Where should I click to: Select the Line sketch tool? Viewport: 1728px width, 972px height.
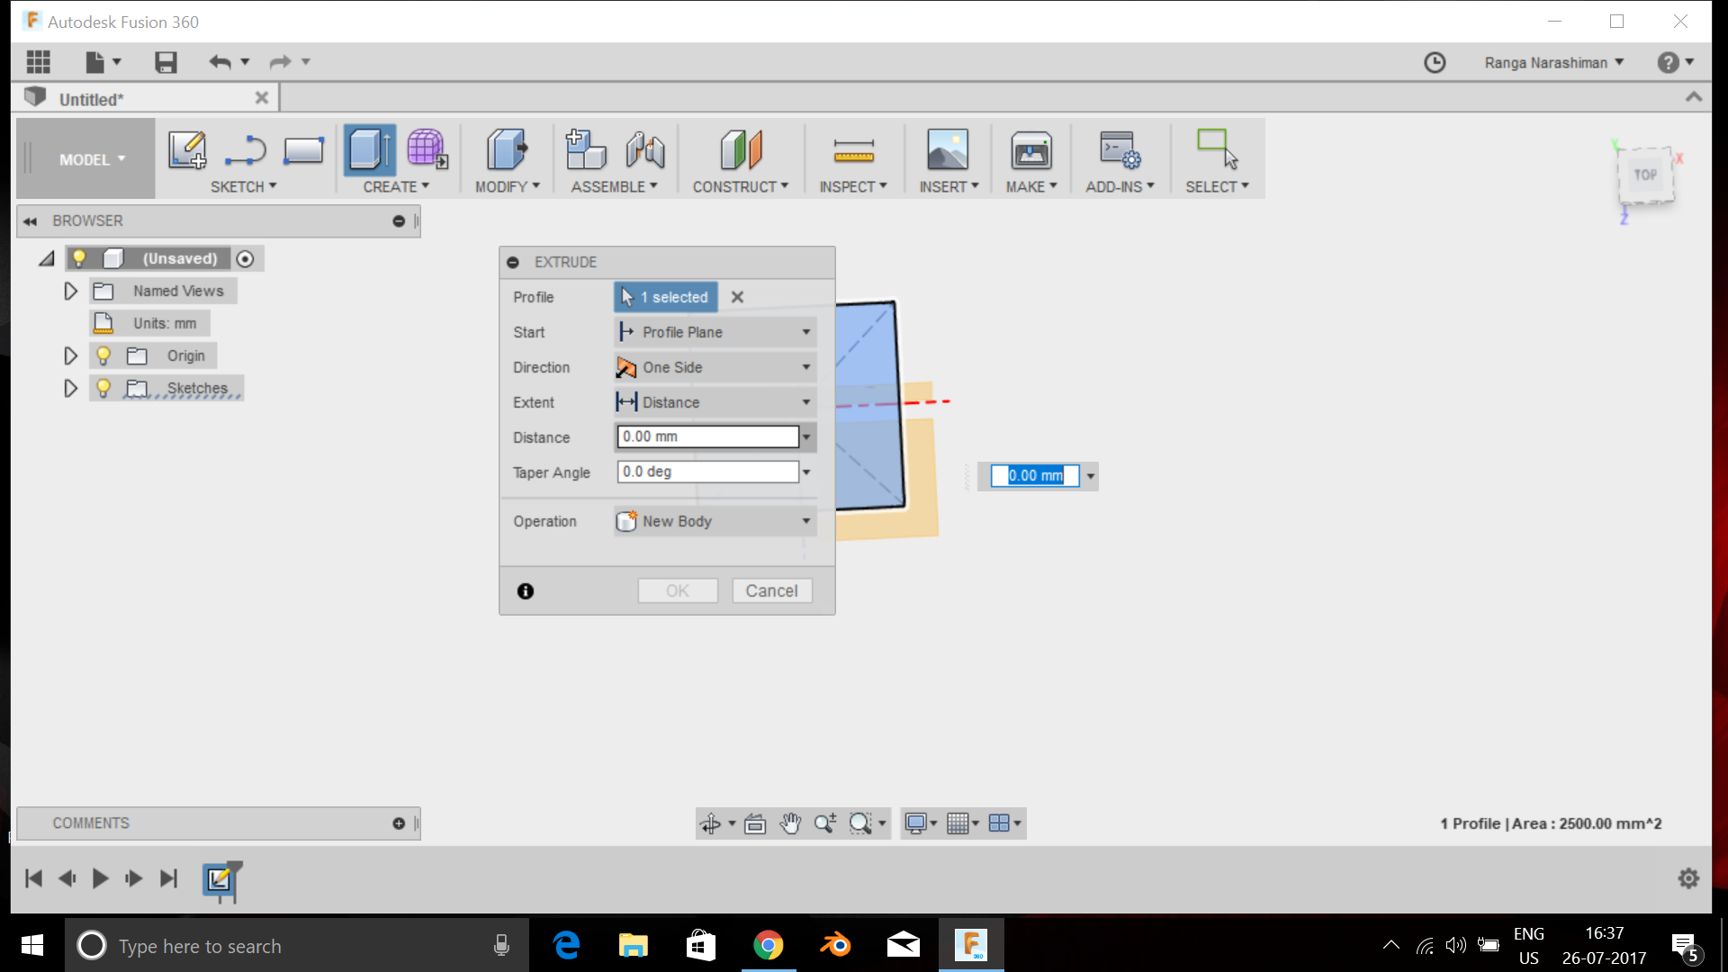pos(246,150)
